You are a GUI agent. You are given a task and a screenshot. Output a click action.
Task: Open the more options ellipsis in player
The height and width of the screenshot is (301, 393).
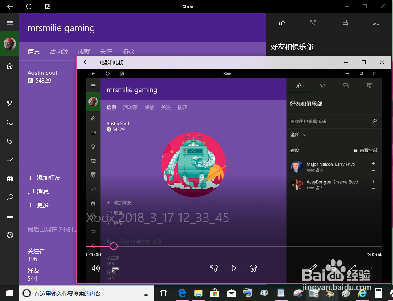click(x=371, y=268)
